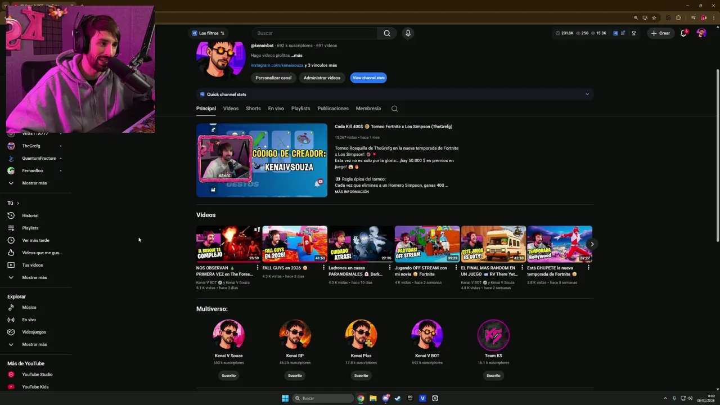Search within channel using magnifier icon
Screen dimensions: 720x405
click(394, 109)
